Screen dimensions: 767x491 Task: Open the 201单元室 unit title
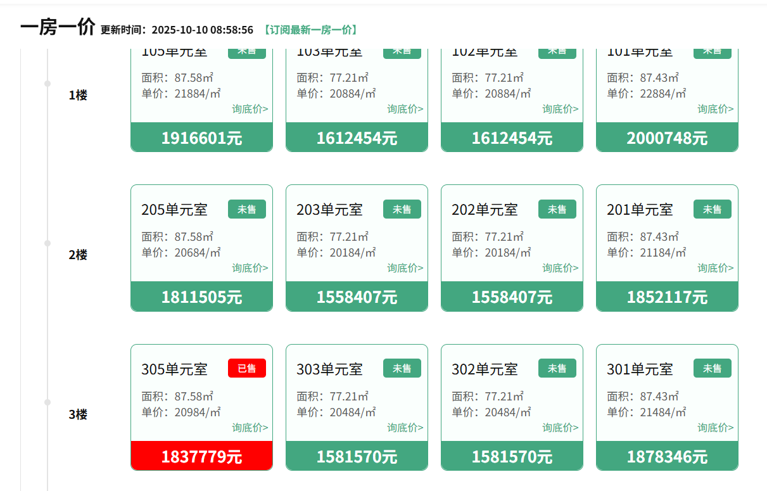[x=640, y=209]
